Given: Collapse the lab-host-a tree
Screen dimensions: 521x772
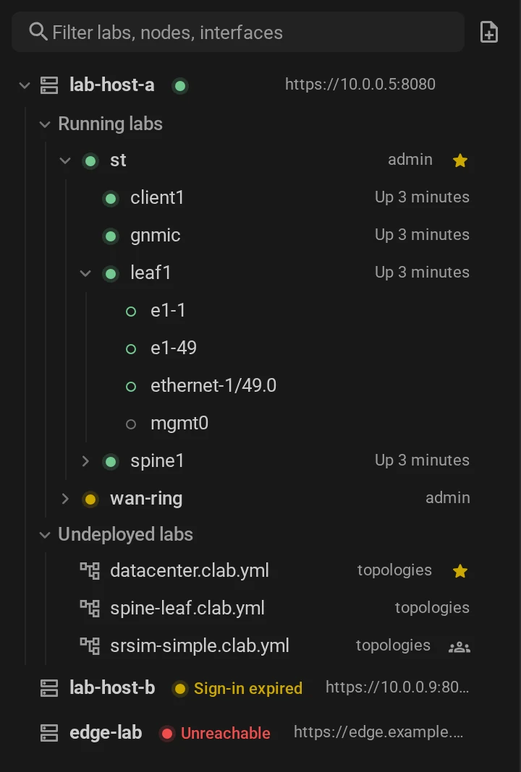Looking at the screenshot, I should (x=24, y=86).
